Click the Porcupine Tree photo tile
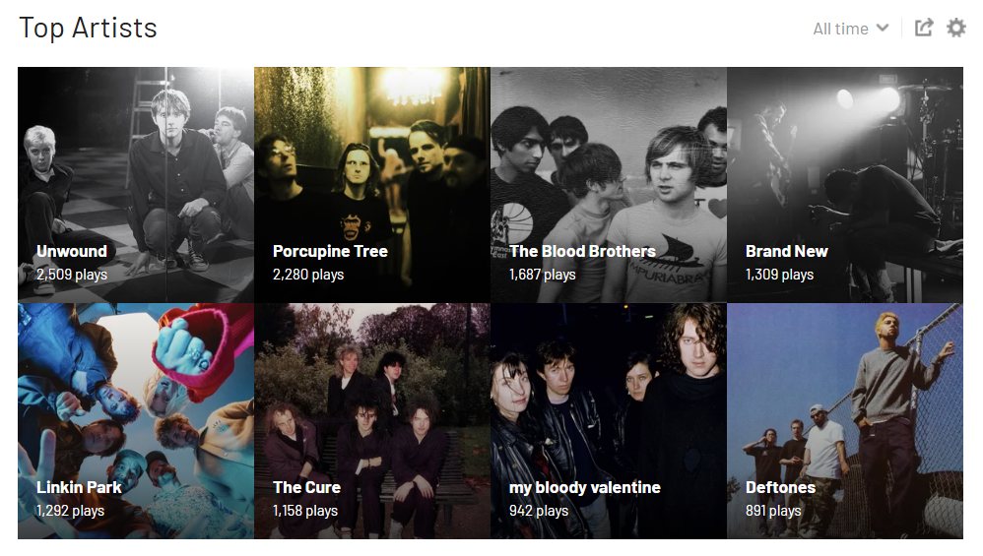 coord(371,185)
